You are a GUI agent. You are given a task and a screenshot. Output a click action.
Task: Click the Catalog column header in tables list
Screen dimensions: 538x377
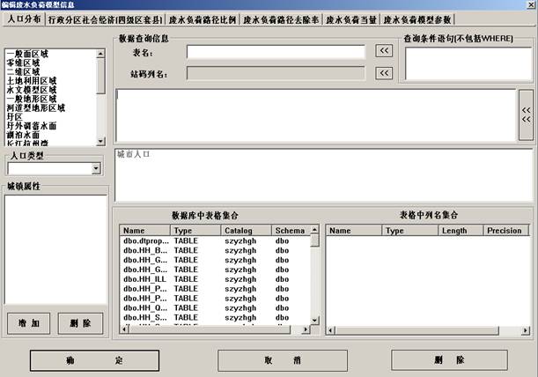[239, 230]
